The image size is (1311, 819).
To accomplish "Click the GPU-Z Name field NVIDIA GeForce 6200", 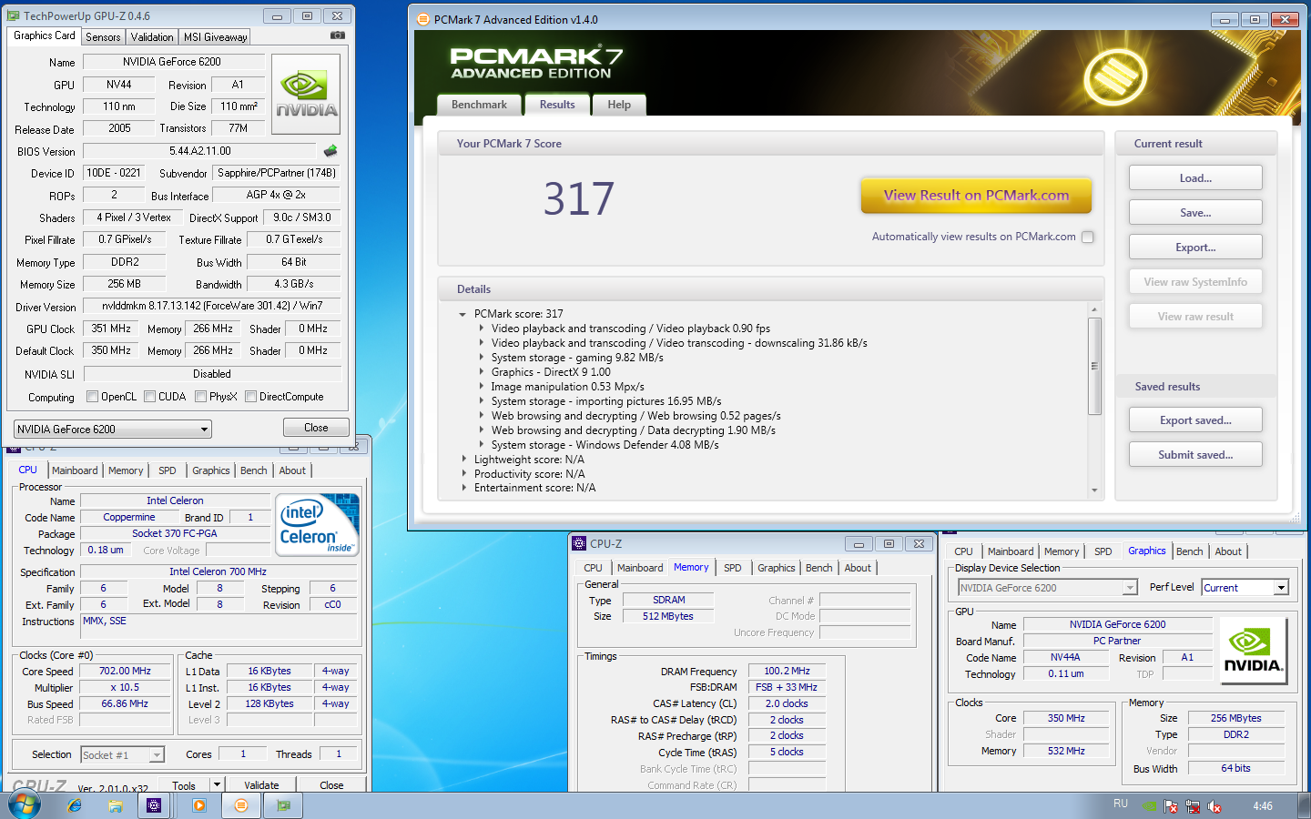I will (172, 62).
